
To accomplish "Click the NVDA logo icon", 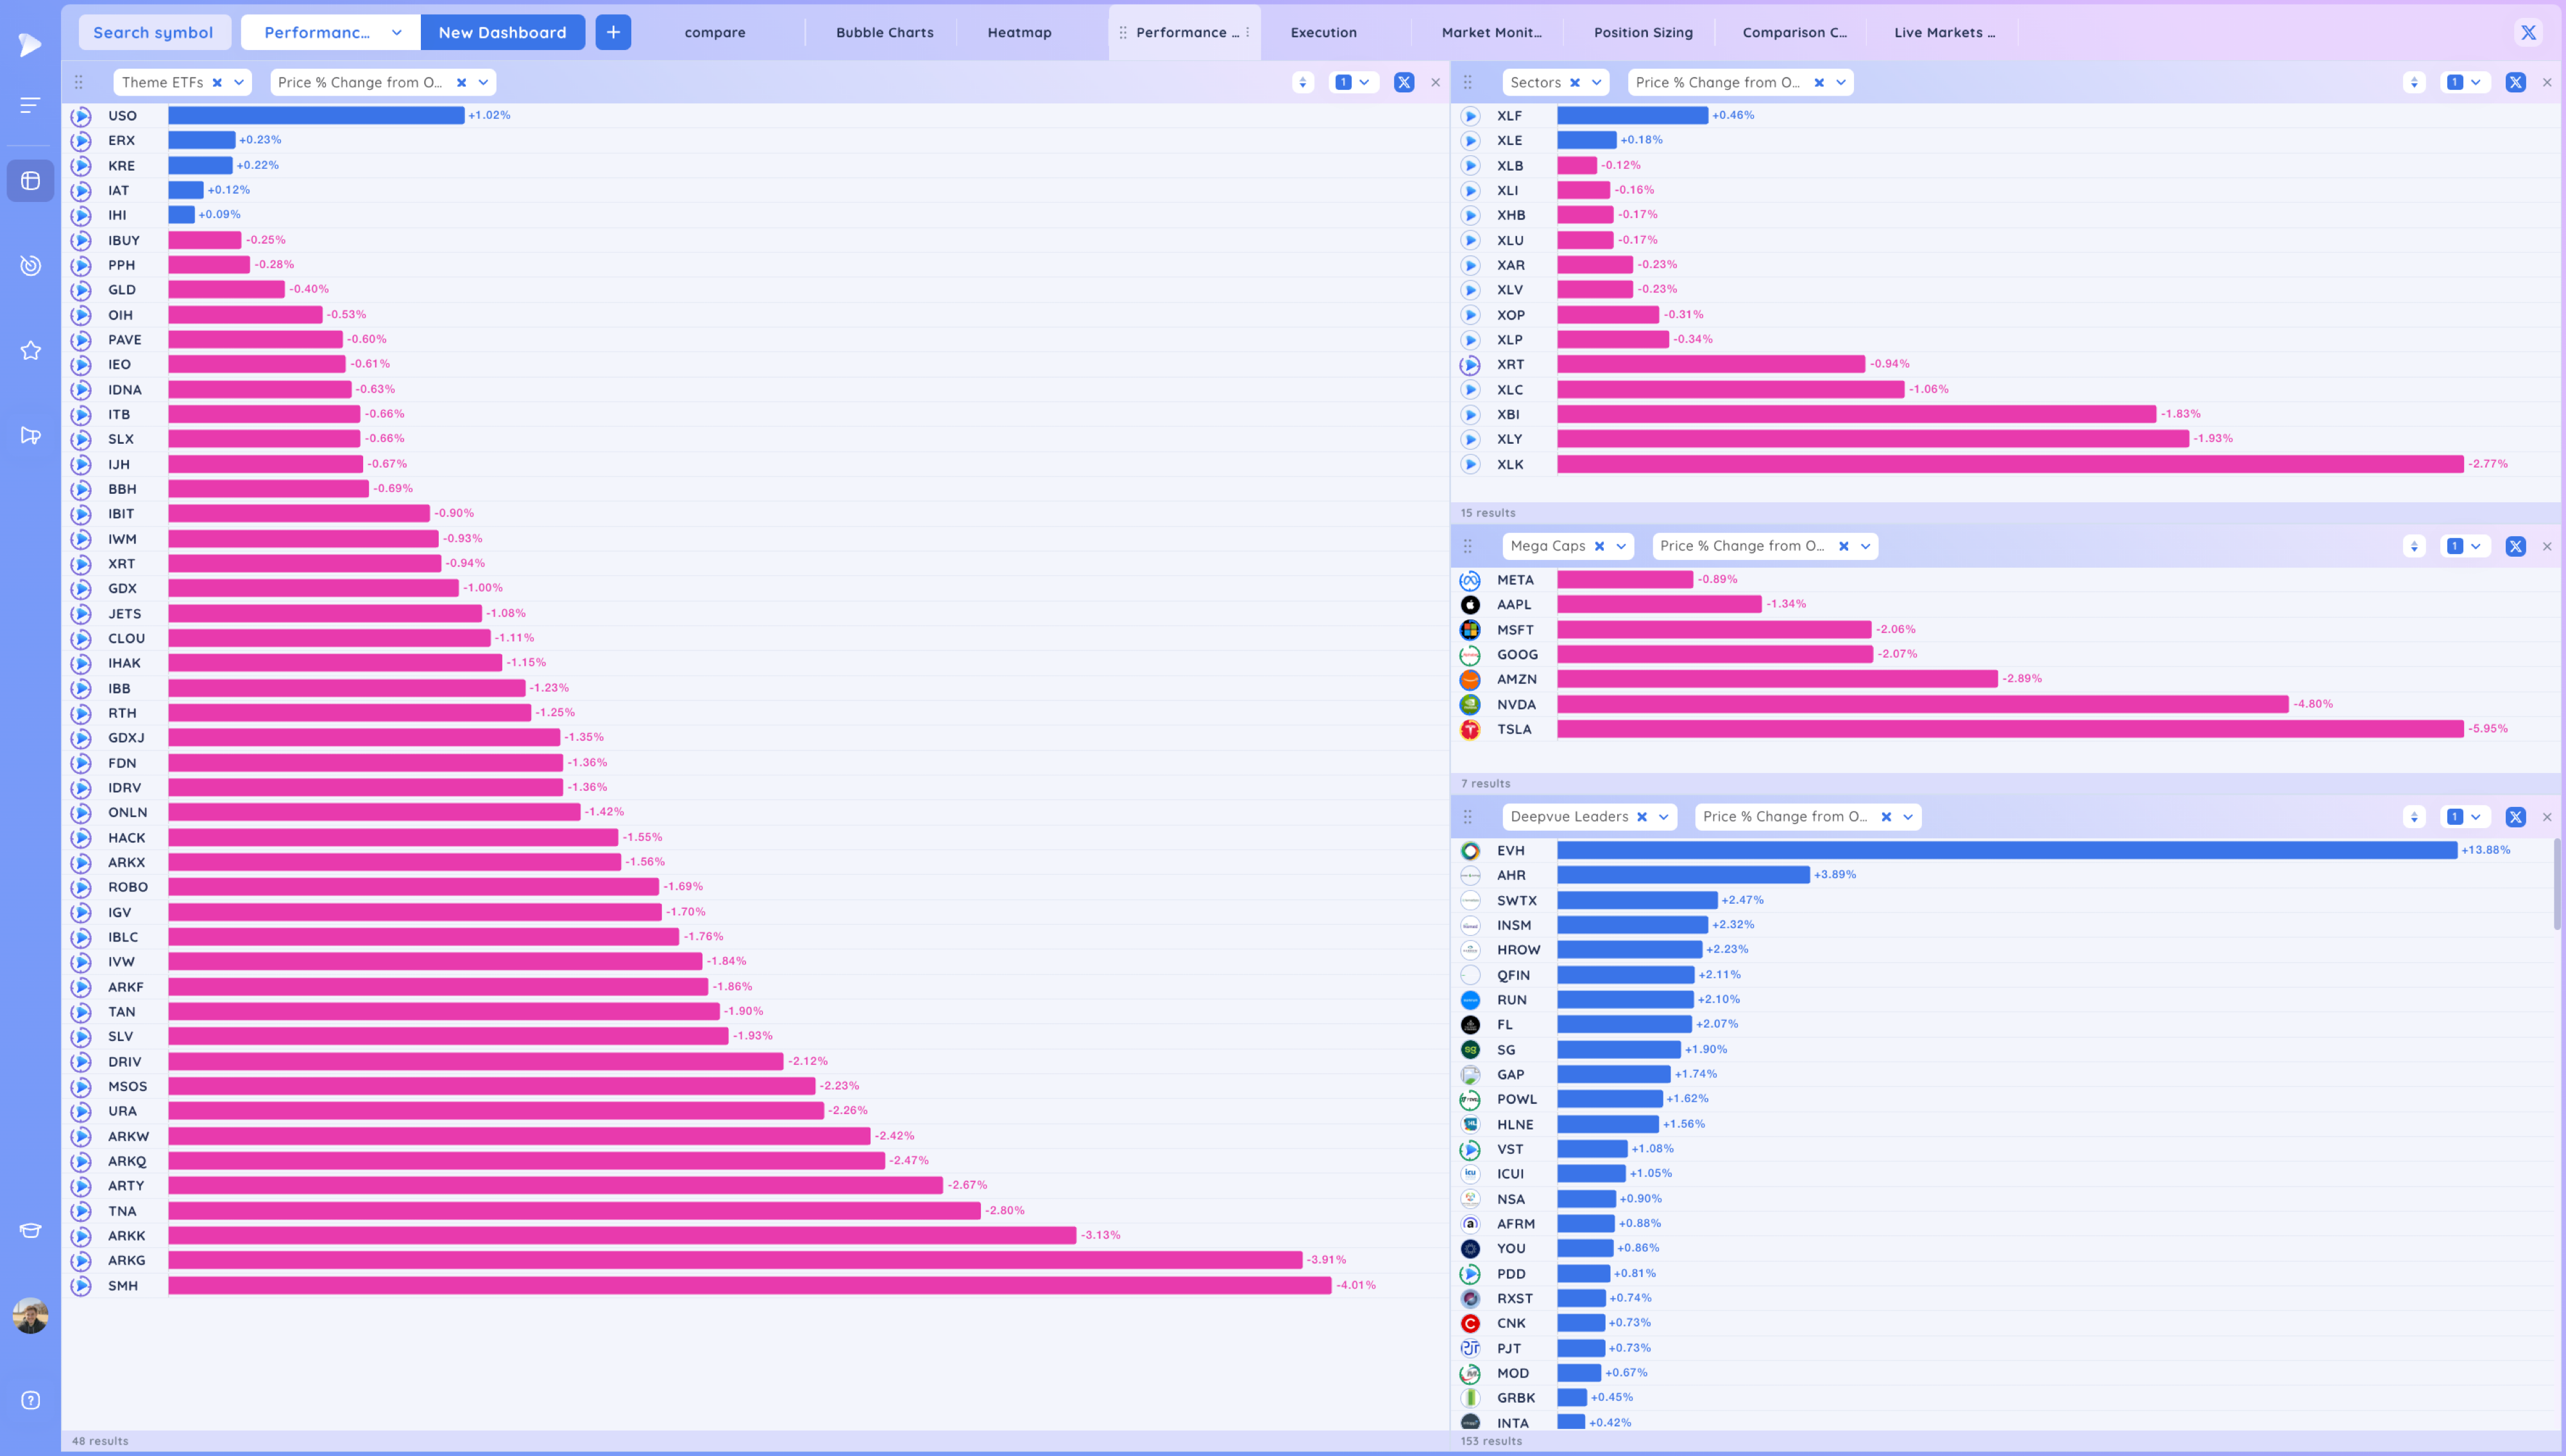I will point(1470,704).
